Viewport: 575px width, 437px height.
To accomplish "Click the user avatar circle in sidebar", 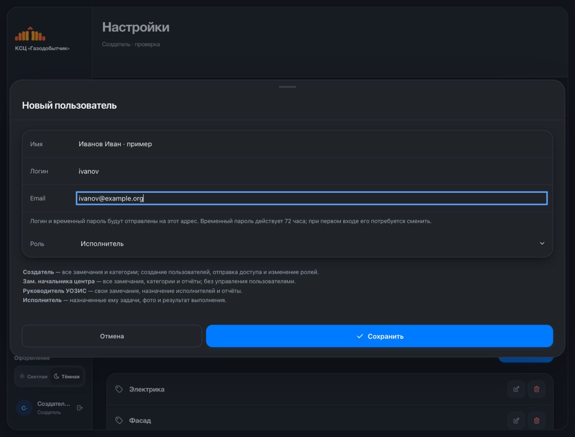I will pos(24,408).
